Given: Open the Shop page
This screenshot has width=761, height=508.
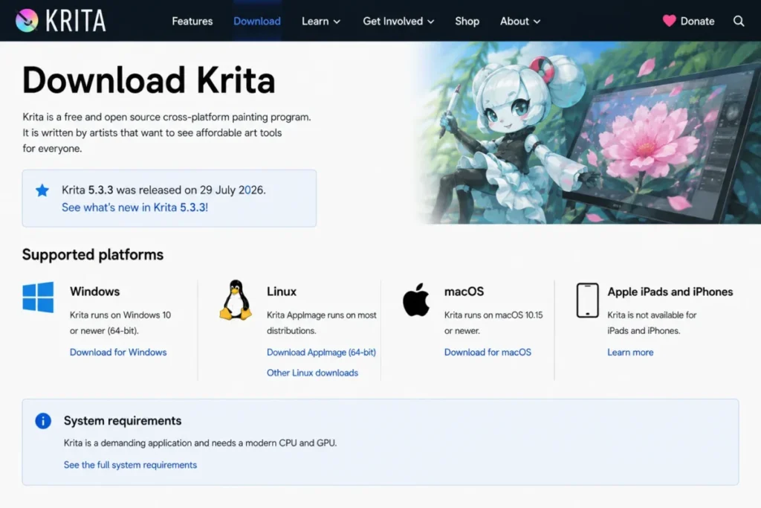Looking at the screenshot, I should pyautogui.click(x=467, y=22).
